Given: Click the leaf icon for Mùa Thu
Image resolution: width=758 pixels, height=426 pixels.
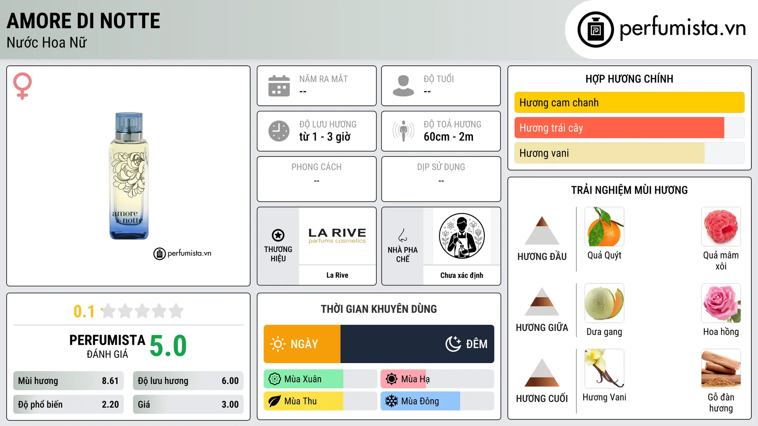Looking at the screenshot, I should point(275,401).
